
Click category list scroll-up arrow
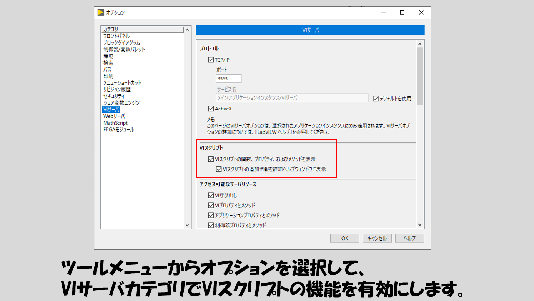coord(187,30)
